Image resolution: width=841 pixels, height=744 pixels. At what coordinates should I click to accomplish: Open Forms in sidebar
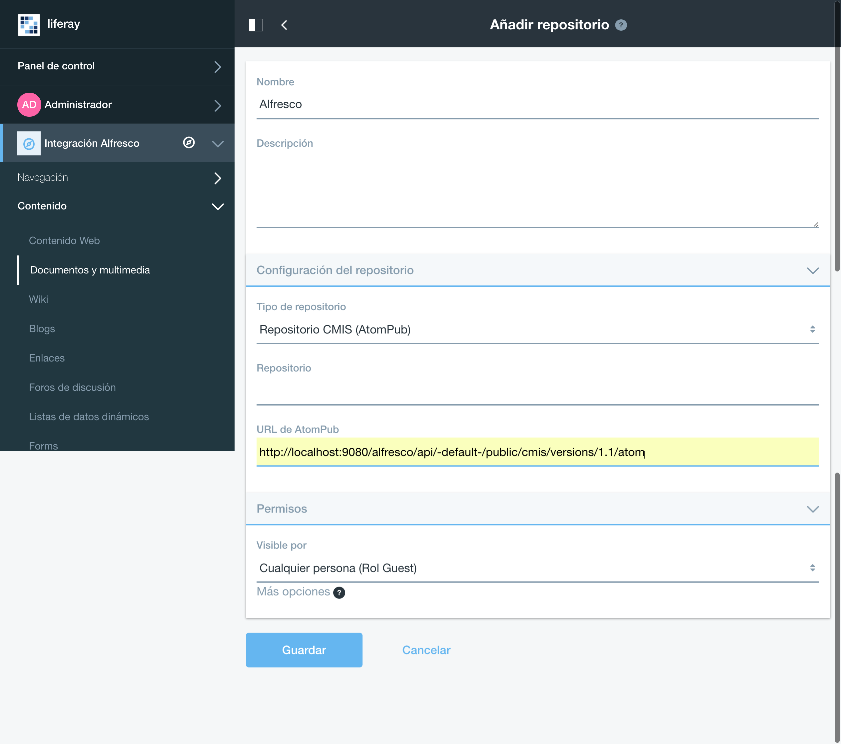[43, 446]
